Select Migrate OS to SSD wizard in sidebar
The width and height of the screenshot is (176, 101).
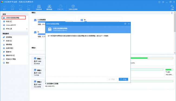coord(14,18)
